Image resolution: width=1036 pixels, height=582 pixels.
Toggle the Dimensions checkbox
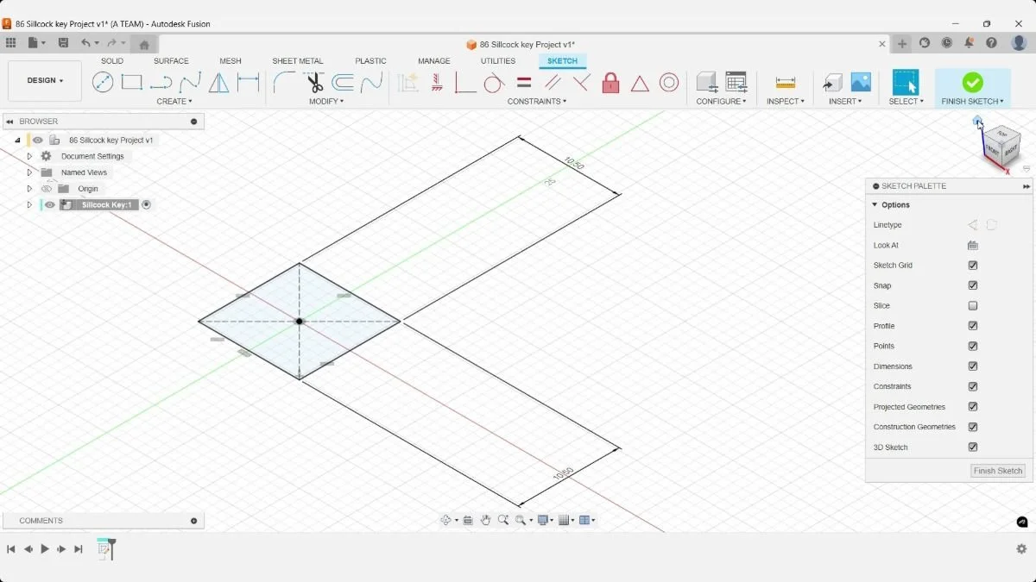pyautogui.click(x=973, y=366)
